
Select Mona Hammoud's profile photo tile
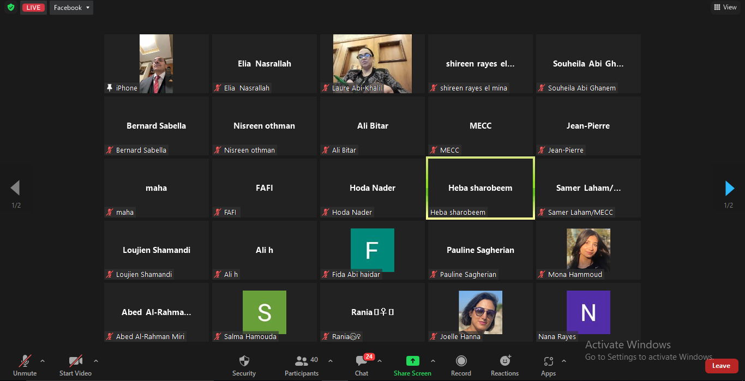click(588, 250)
